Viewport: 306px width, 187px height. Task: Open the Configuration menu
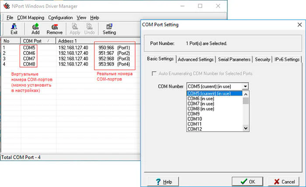tap(60, 18)
